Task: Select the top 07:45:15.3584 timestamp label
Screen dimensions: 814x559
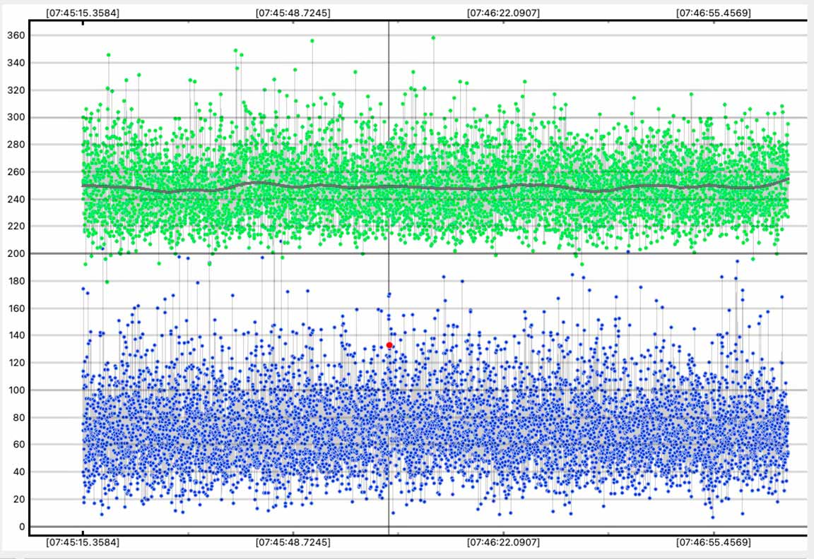Action: (x=82, y=13)
